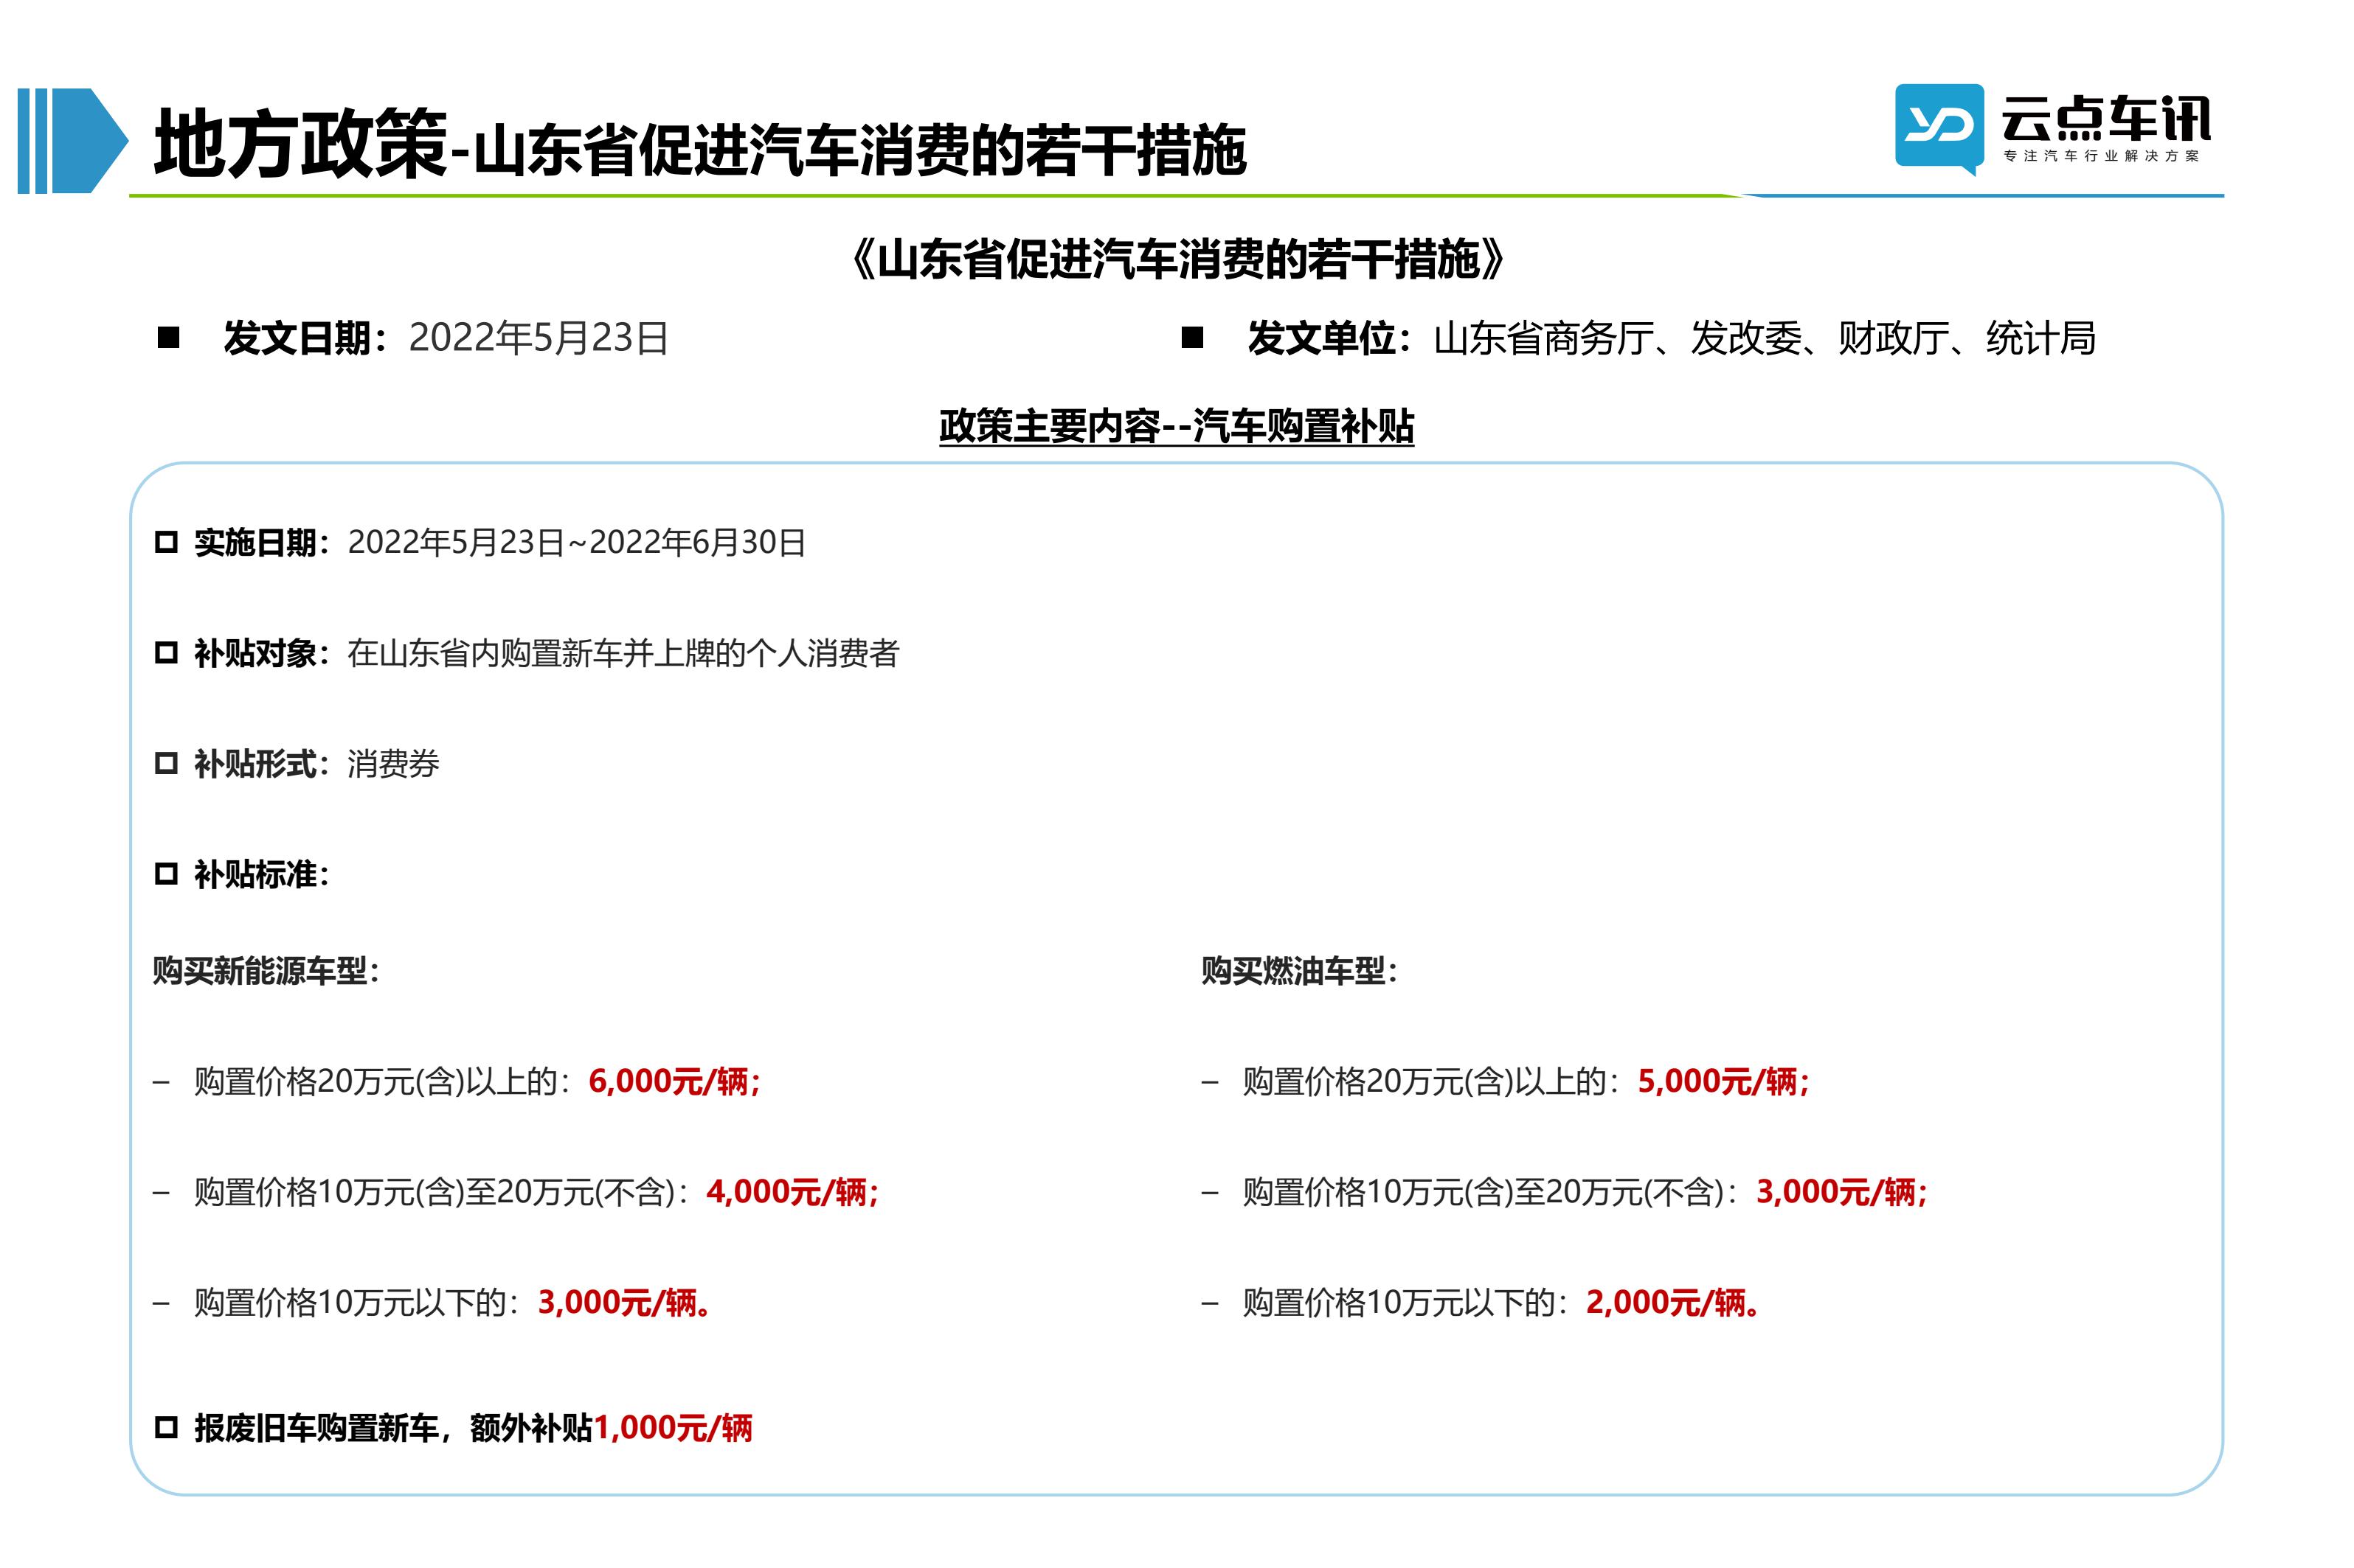The width and height of the screenshot is (2354, 1568).
Task: Click the 补贴标准 label
Action: (261, 875)
